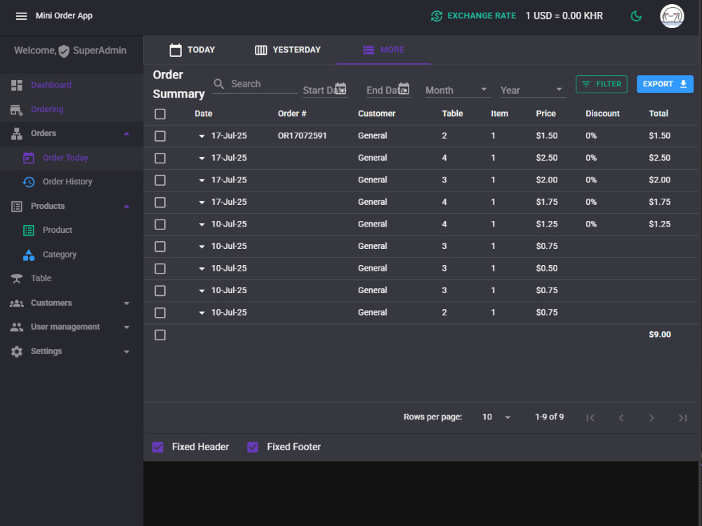Screen dimensions: 702x526
Task: Click the Products list icon
Action: [x=17, y=206]
